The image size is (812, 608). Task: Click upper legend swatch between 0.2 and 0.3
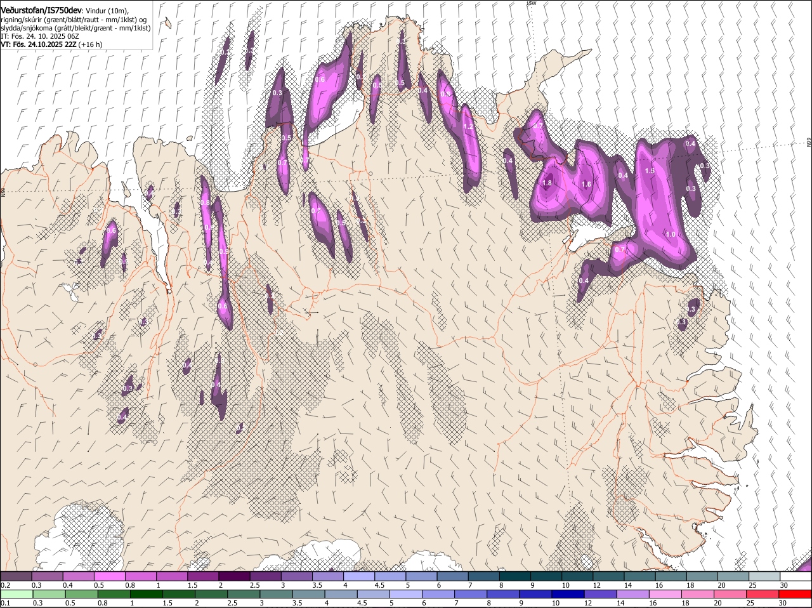click(x=16, y=576)
